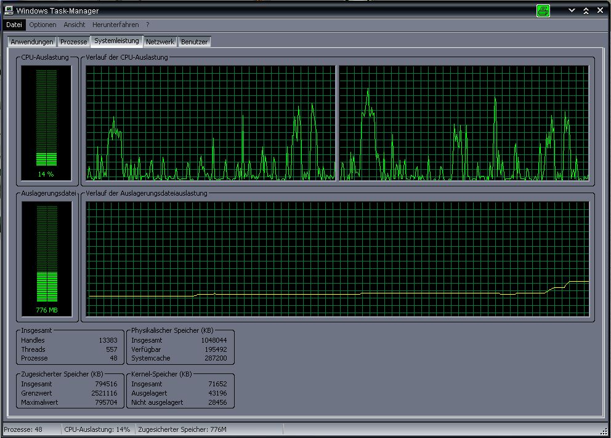Image resolution: width=611 pixels, height=438 pixels.
Task: Switch to the Anwendungen tab
Action: click(x=32, y=42)
